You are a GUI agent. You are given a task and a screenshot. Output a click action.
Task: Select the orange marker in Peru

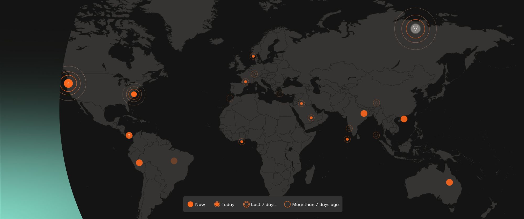(139, 163)
